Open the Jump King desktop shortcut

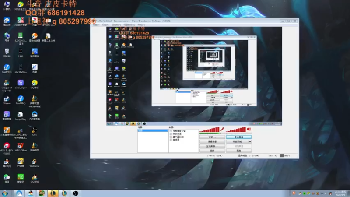[21, 116]
